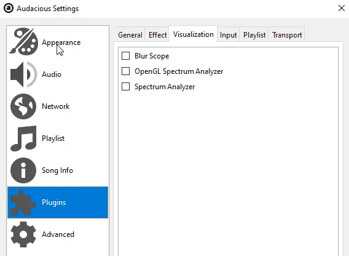Screen dimensions: 349x256
Task: Click the Audacious logo in title bar
Action: pos(9,9)
